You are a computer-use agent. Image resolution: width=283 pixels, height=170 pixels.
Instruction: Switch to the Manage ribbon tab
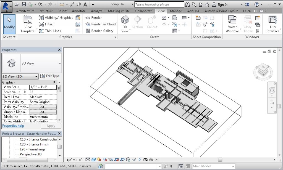pos(176,11)
